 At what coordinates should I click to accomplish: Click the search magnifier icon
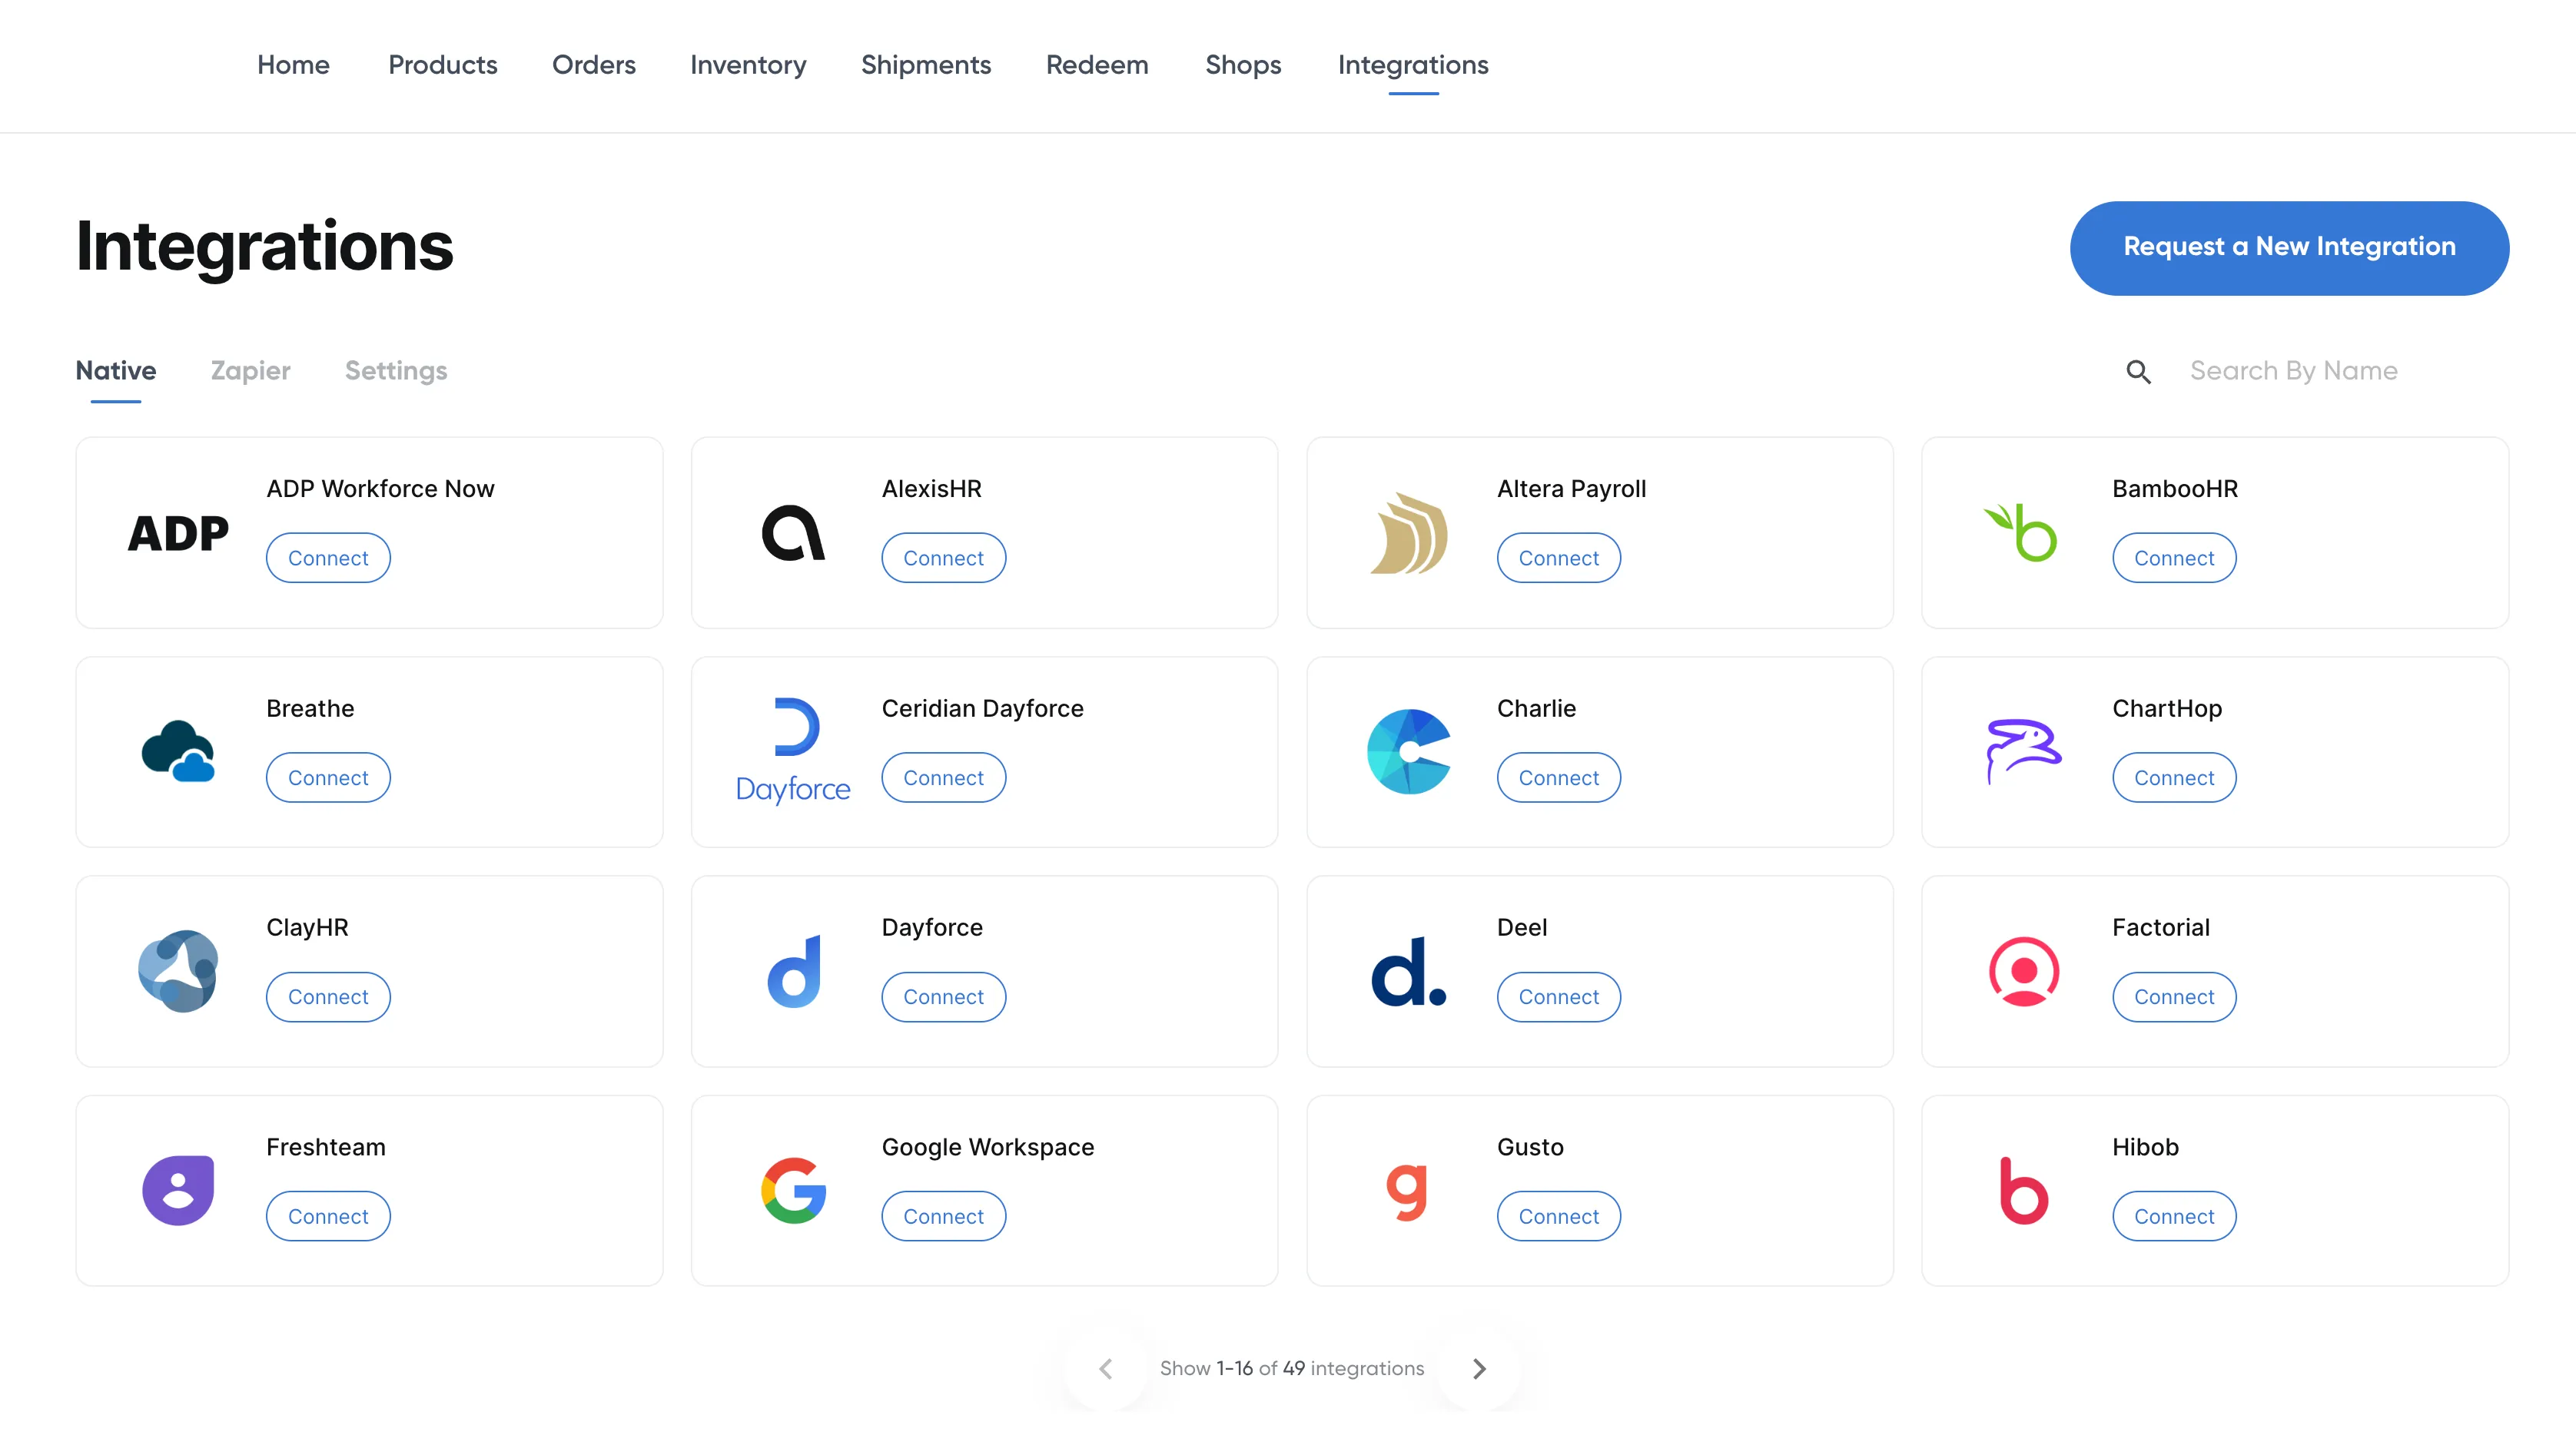point(2138,372)
